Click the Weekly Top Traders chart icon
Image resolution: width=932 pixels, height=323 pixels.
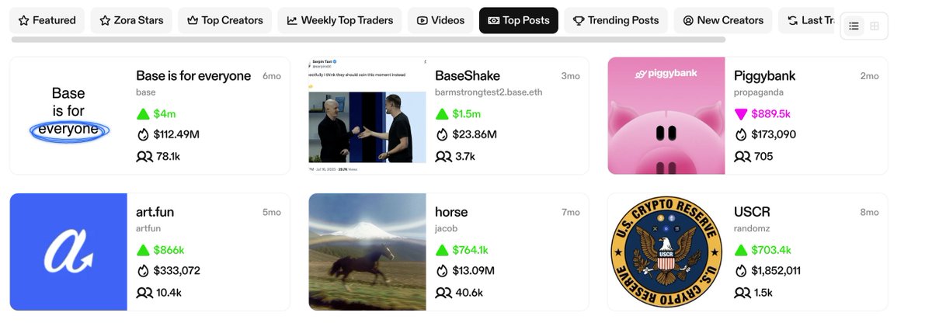(x=292, y=20)
